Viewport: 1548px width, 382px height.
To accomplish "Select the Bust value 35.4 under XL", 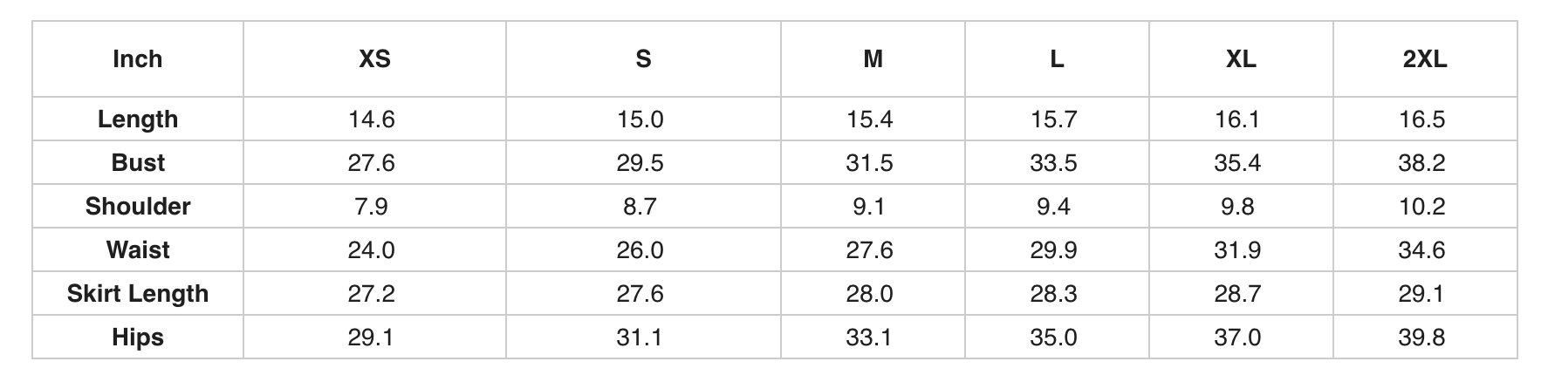I will (x=1237, y=163).
